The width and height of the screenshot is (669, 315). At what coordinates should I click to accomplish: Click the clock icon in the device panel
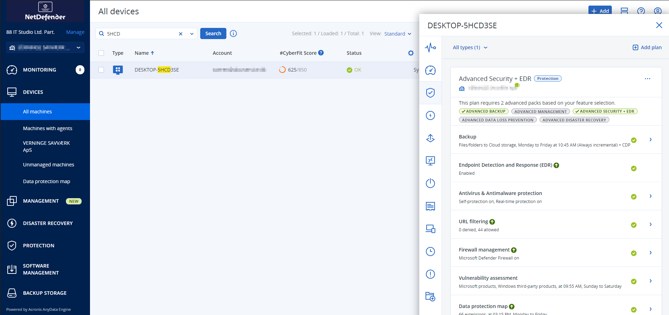tap(430, 251)
